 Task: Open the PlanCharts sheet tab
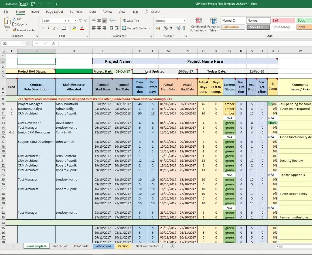tap(81, 246)
